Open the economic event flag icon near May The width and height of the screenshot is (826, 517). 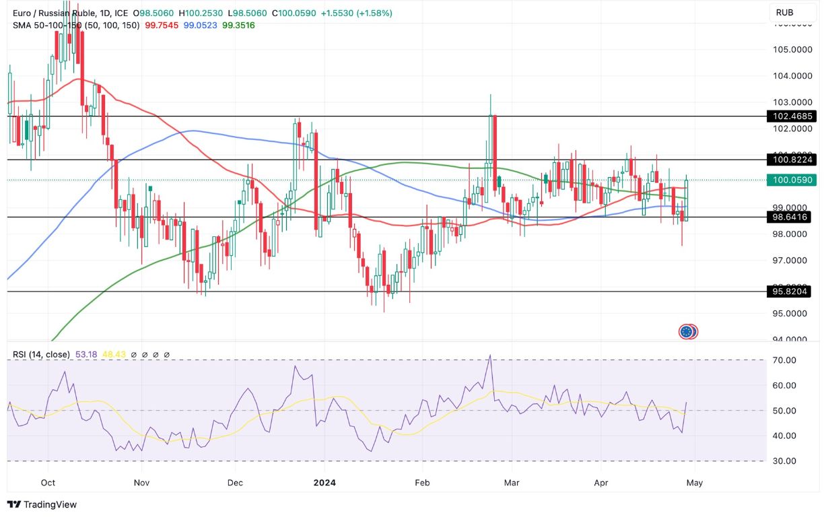[x=687, y=331]
